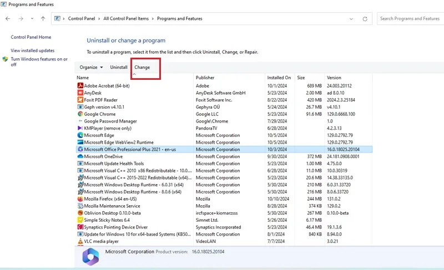Expand the address bar history dropdown
Screen dimensions: 444x270
[351, 19]
